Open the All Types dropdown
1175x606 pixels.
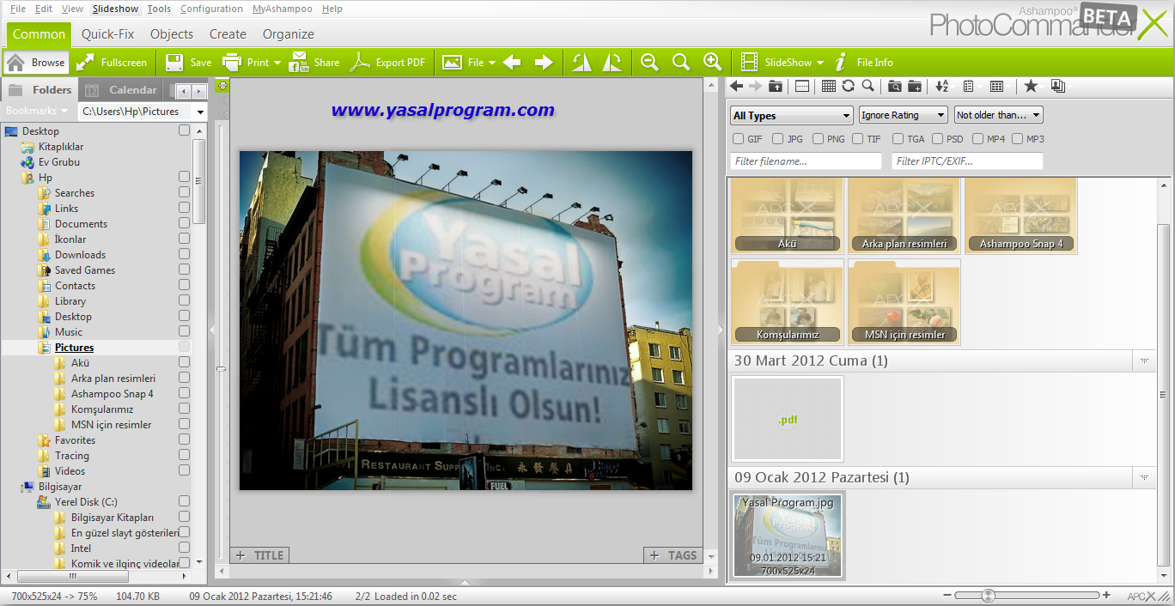pyautogui.click(x=791, y=115)
